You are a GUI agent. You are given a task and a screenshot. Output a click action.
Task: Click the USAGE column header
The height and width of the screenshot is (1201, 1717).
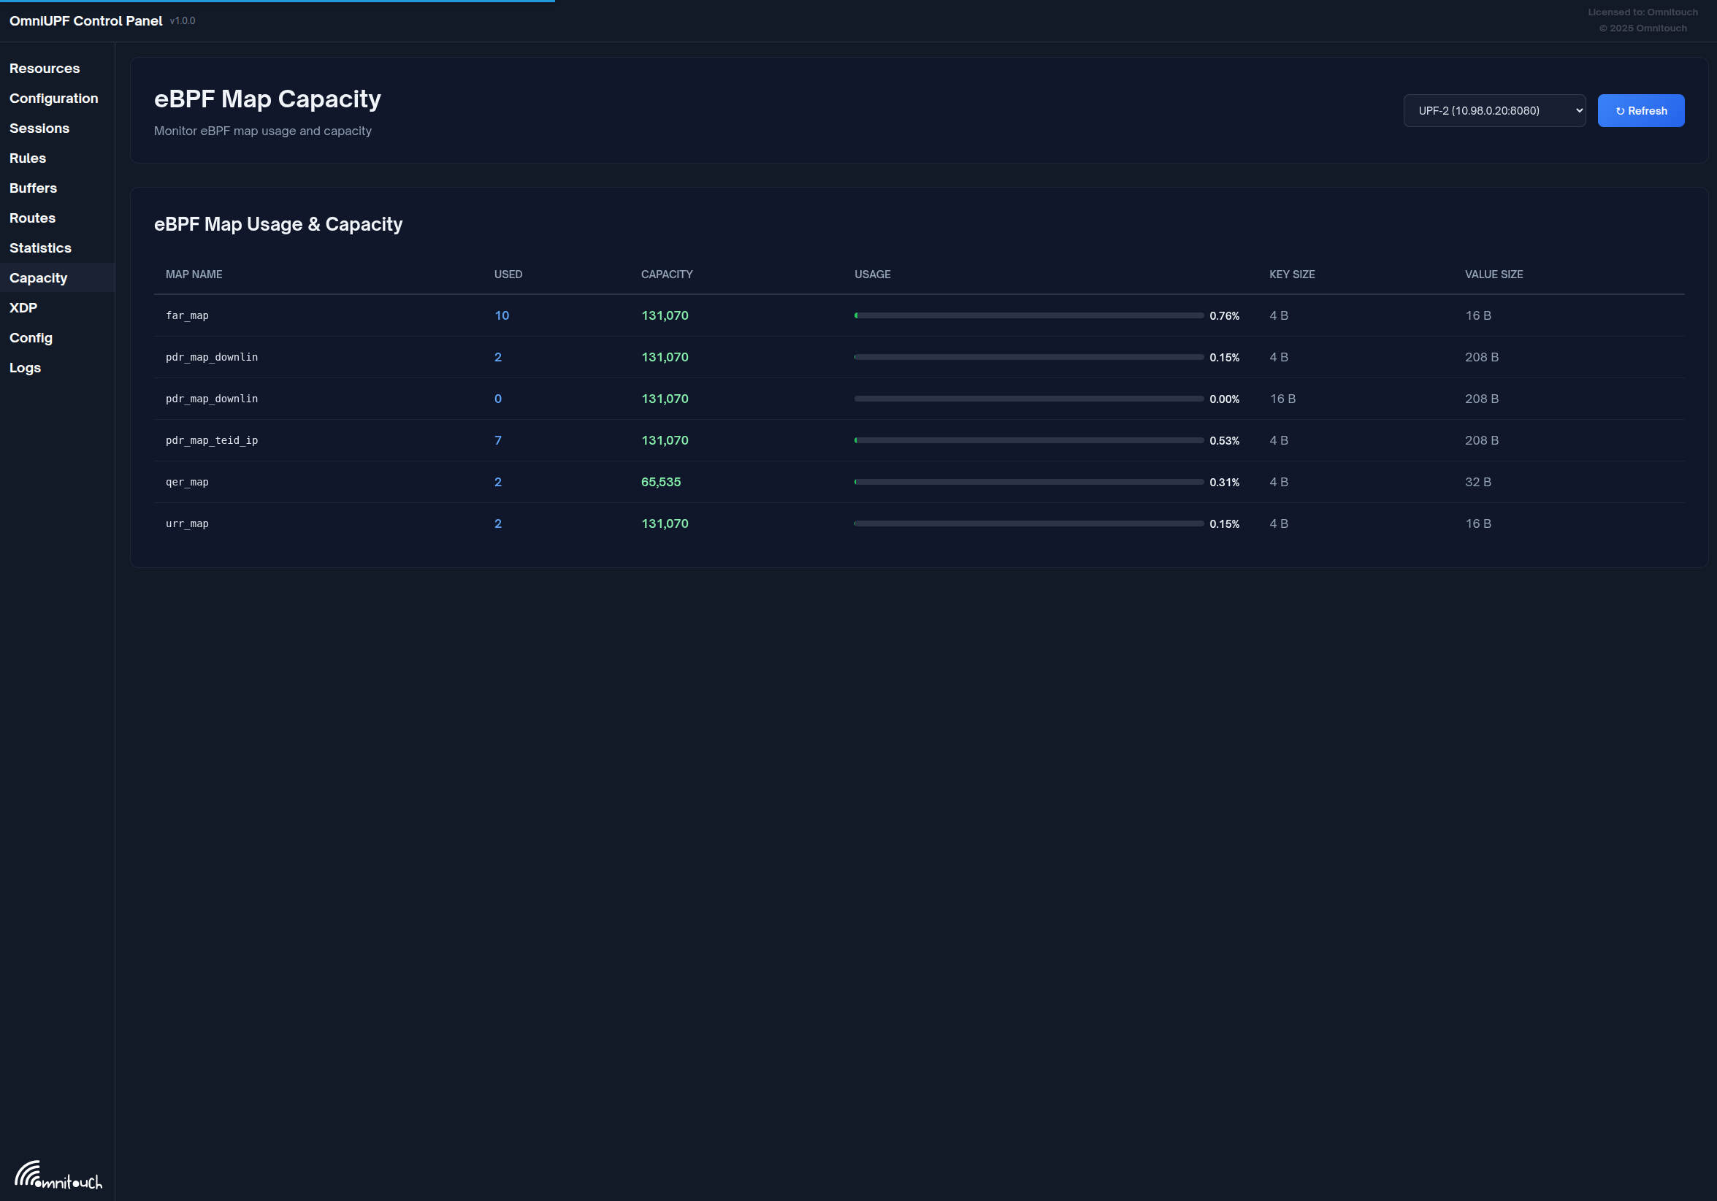coord(872,275)
